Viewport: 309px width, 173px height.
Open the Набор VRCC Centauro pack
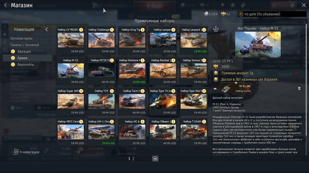click(71, 132)
